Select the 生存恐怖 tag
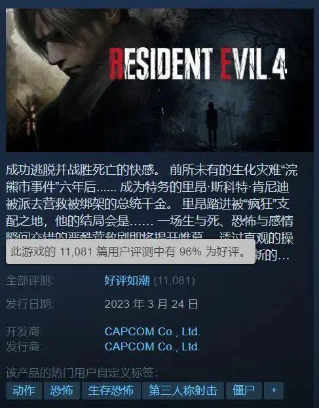319x408 pixels. click(x=111, y=390)
